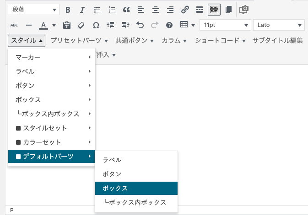Open the 11pt font size dropdown
Viewport: 308px width, 215px height.
pyautogui.click(x=225, y=25)
